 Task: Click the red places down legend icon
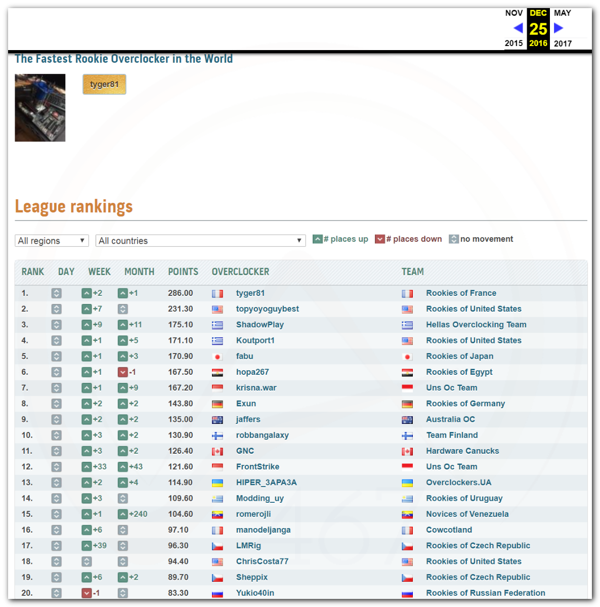point(380,239)
